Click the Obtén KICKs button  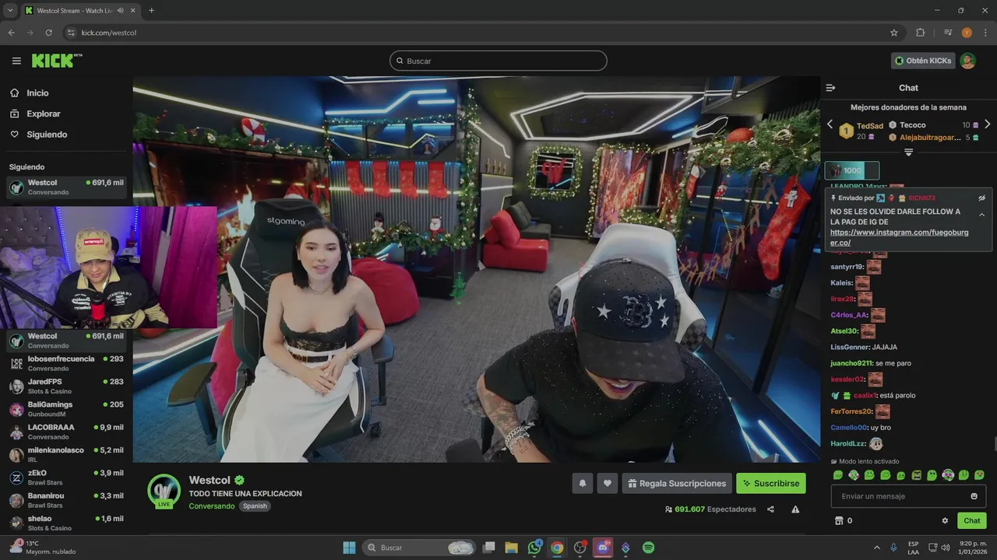point(923,61)
